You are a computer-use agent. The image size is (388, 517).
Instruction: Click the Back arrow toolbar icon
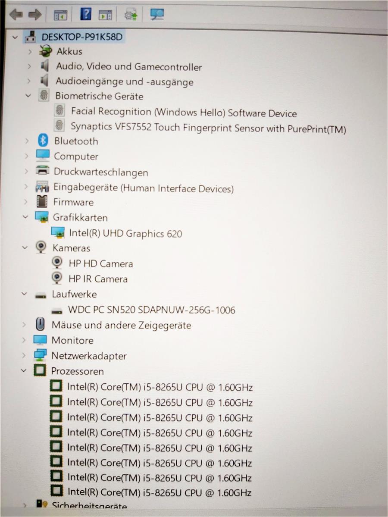(x=16, y=15)
